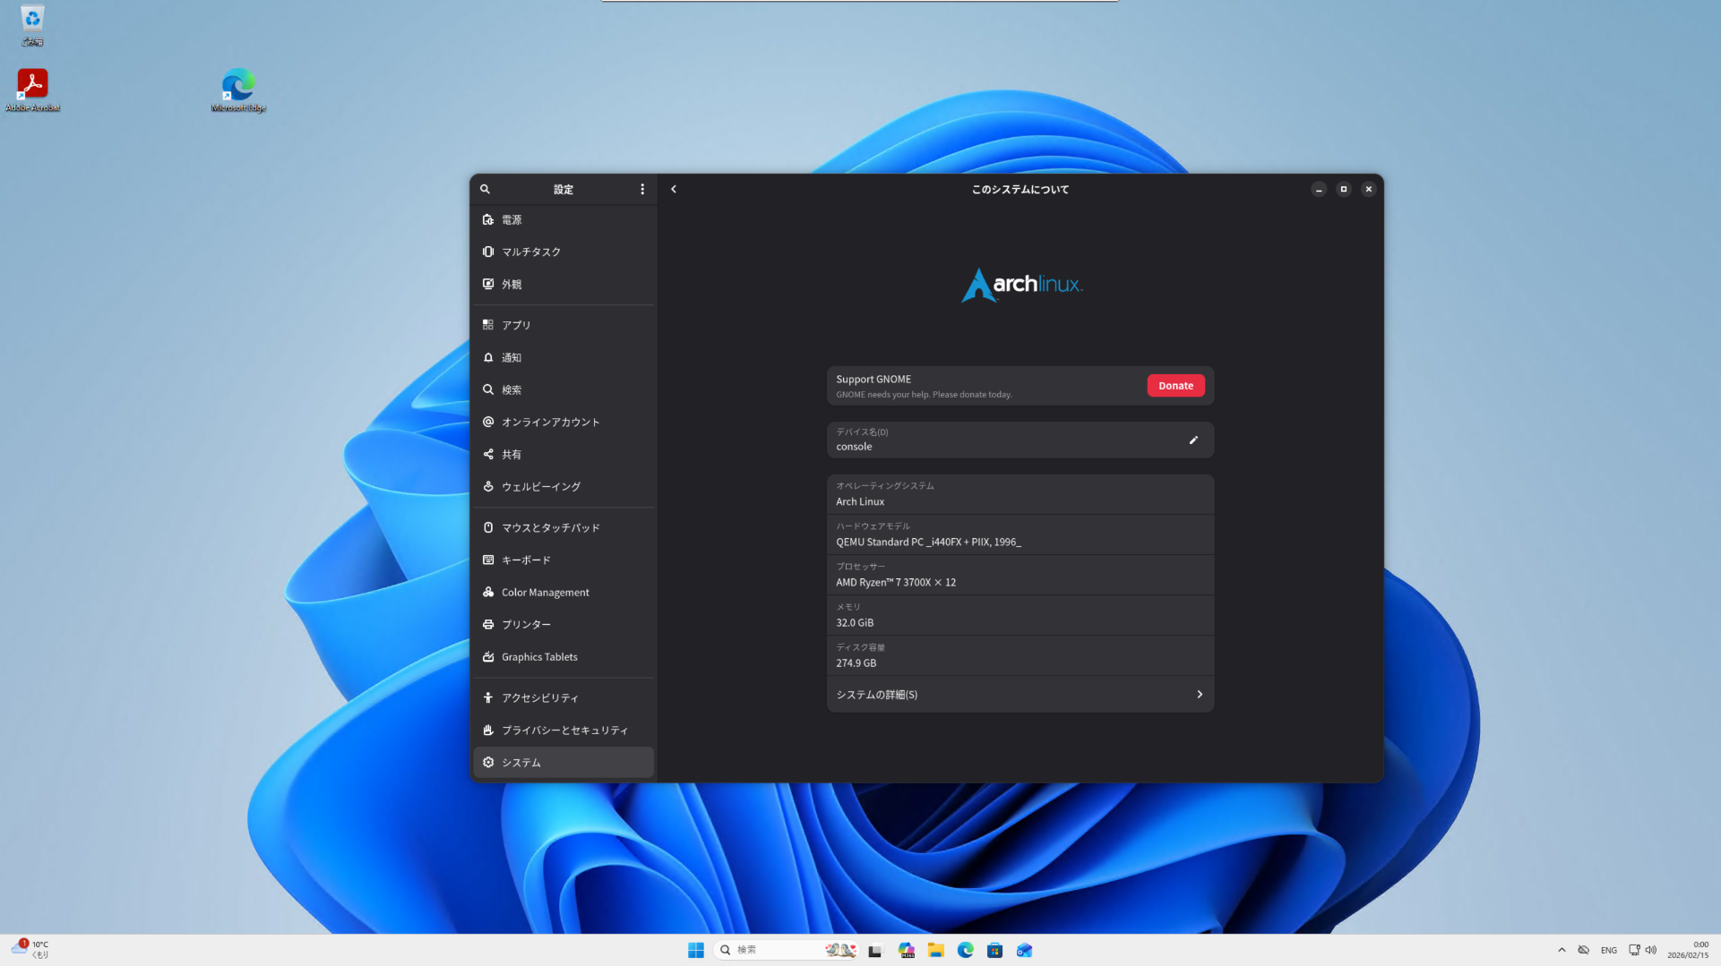Go back with the header arrow
This screenshot has height=966, width=1721.
pyautogui.click(x=674, y=189)
